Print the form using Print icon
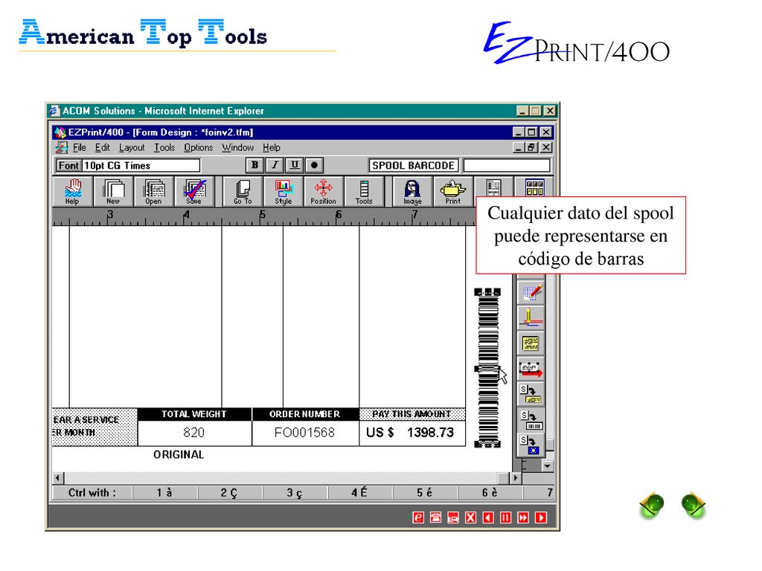The width and height of the screenshot is (762, 571). point(452,192)
